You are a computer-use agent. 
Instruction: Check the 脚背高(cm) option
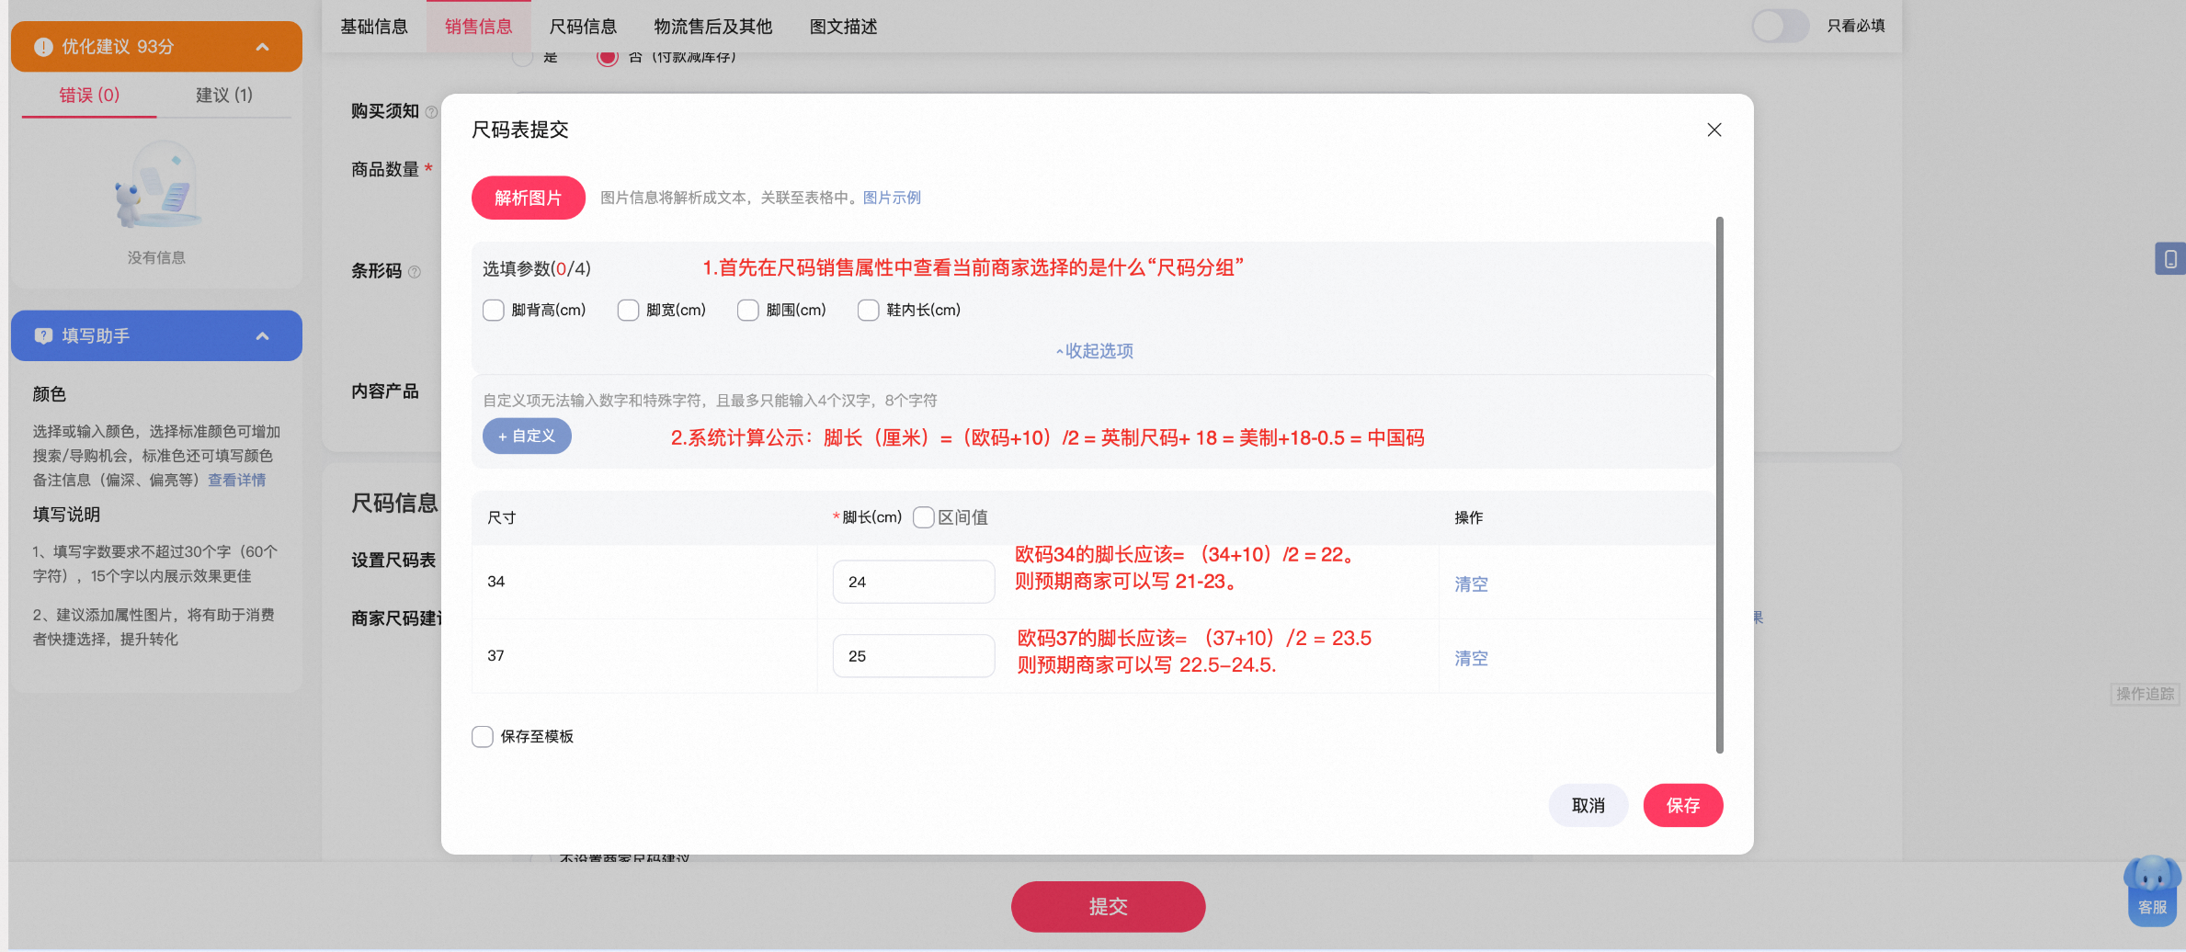(494, 311)
